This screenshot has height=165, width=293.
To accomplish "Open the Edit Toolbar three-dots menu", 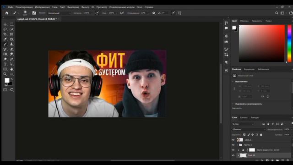I will 11,74.
